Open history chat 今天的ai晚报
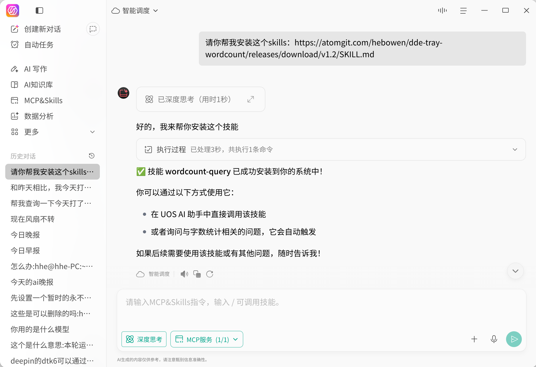This screenshot has height=367, width=536. (53, 282)
